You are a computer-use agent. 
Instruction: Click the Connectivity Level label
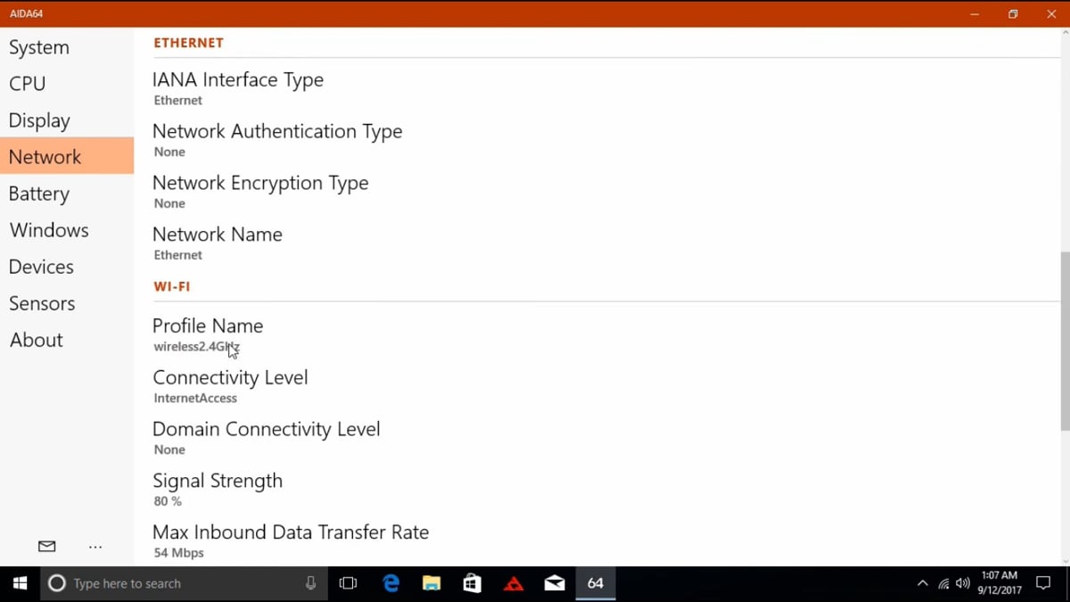pyautogui.click(x=230, y=377)
